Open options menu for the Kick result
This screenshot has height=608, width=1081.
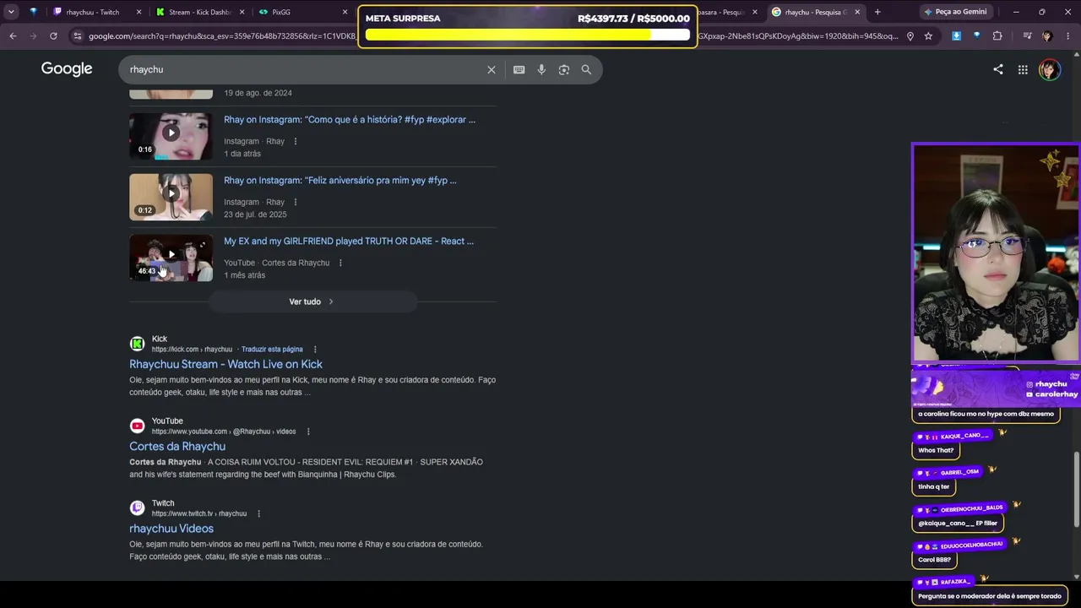click(x=315, y=350)
